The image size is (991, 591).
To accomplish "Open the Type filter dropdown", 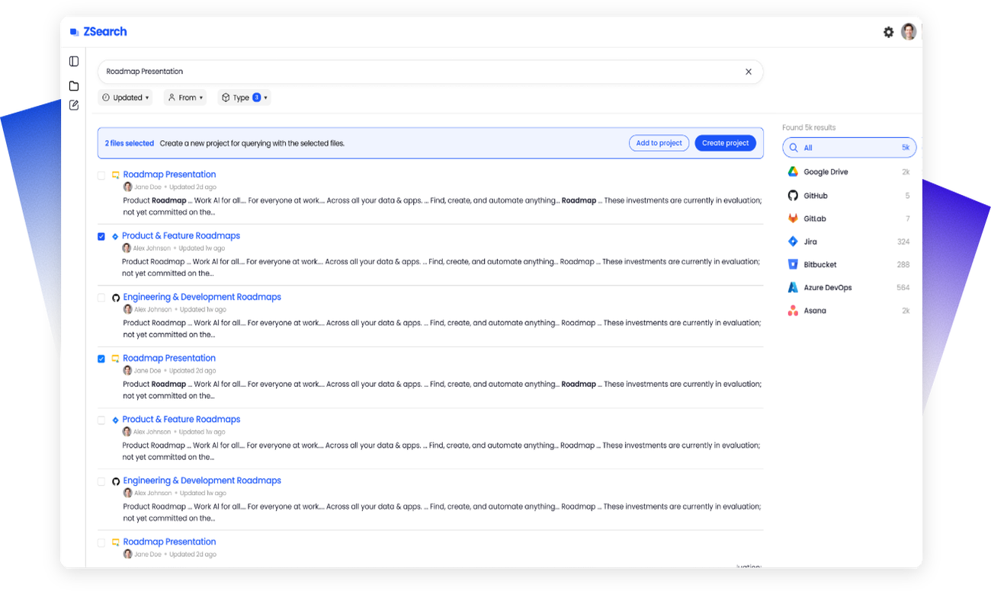I will [x=244, y=97].
